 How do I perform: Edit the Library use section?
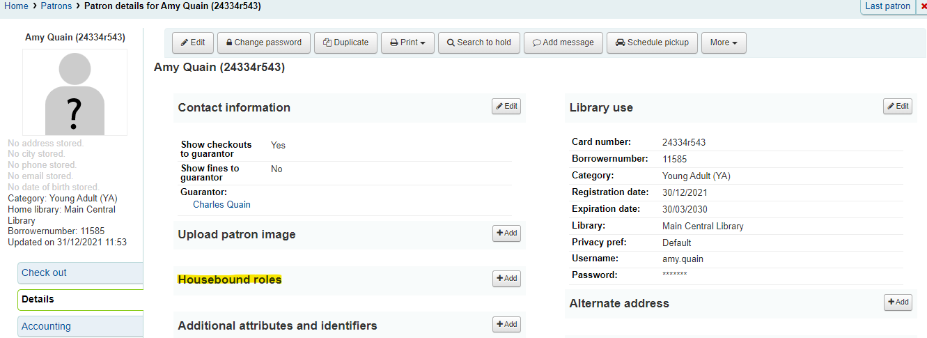898,107
